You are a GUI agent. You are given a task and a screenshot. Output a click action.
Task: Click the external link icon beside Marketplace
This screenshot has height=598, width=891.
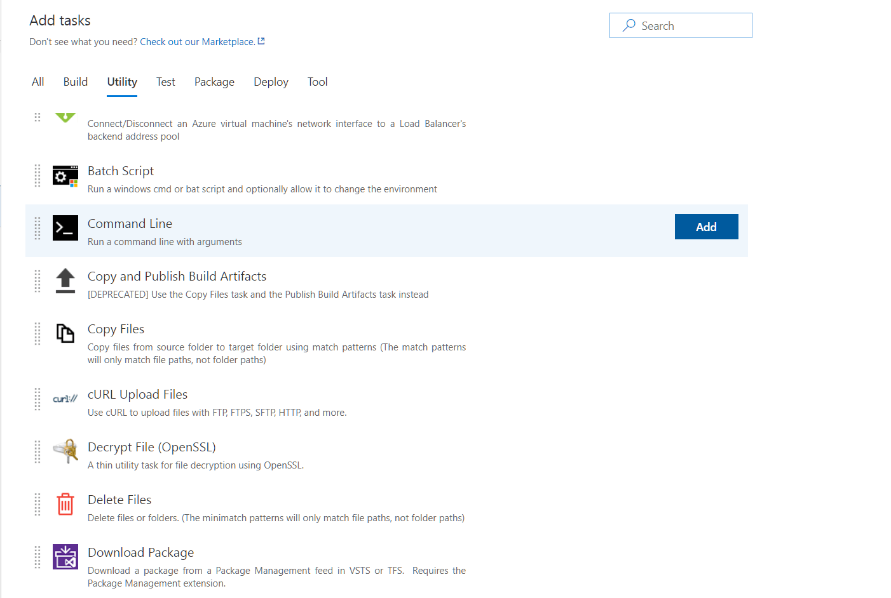pos(261,41)
